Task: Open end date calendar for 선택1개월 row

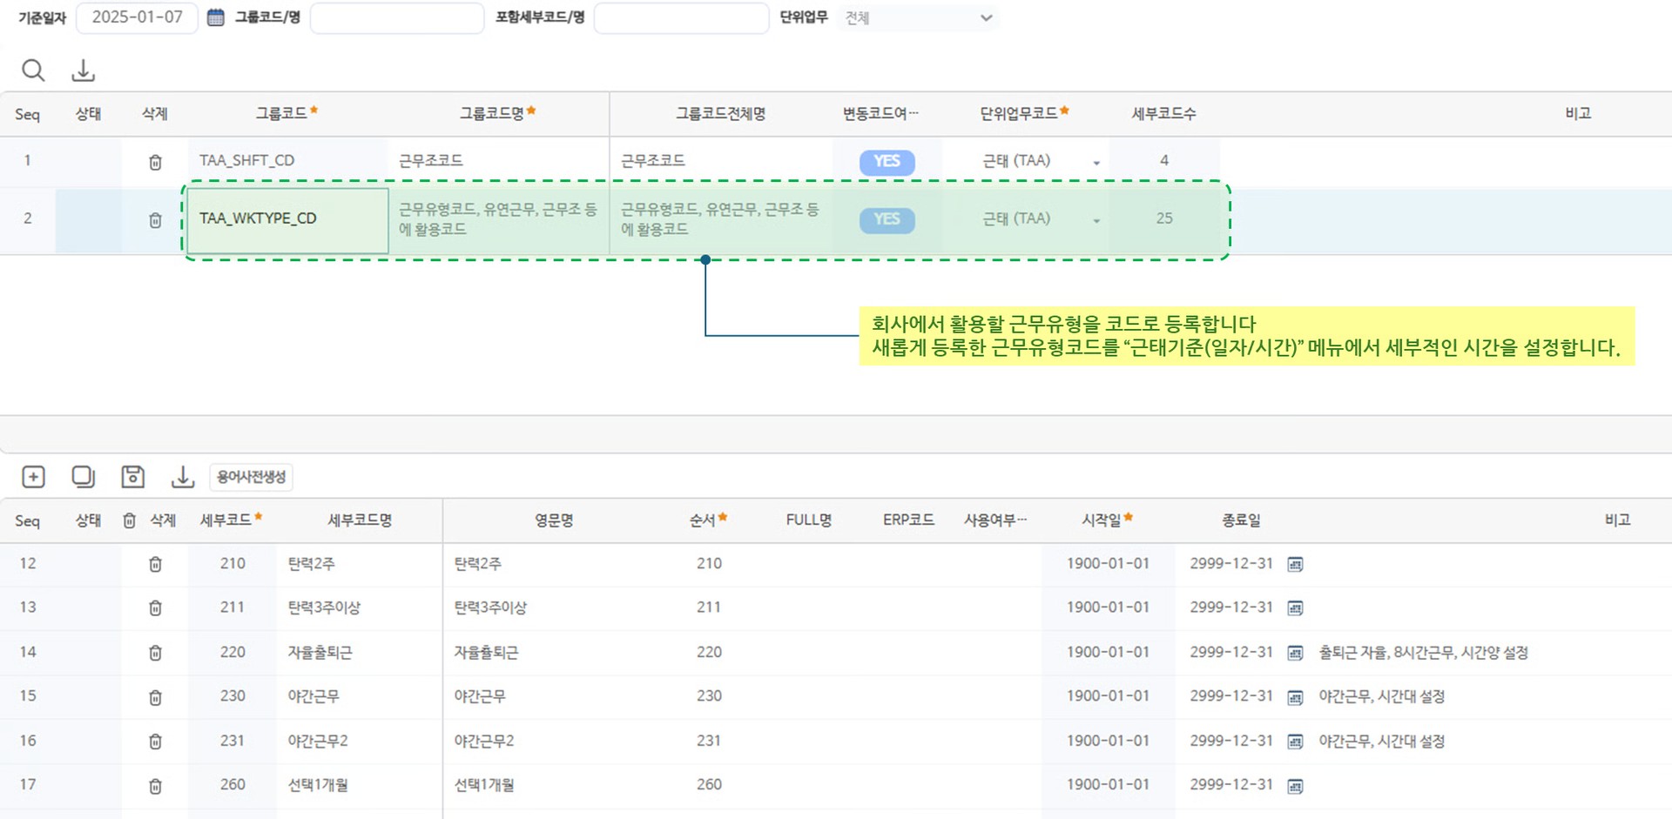Action: (x=1295, y=786)
